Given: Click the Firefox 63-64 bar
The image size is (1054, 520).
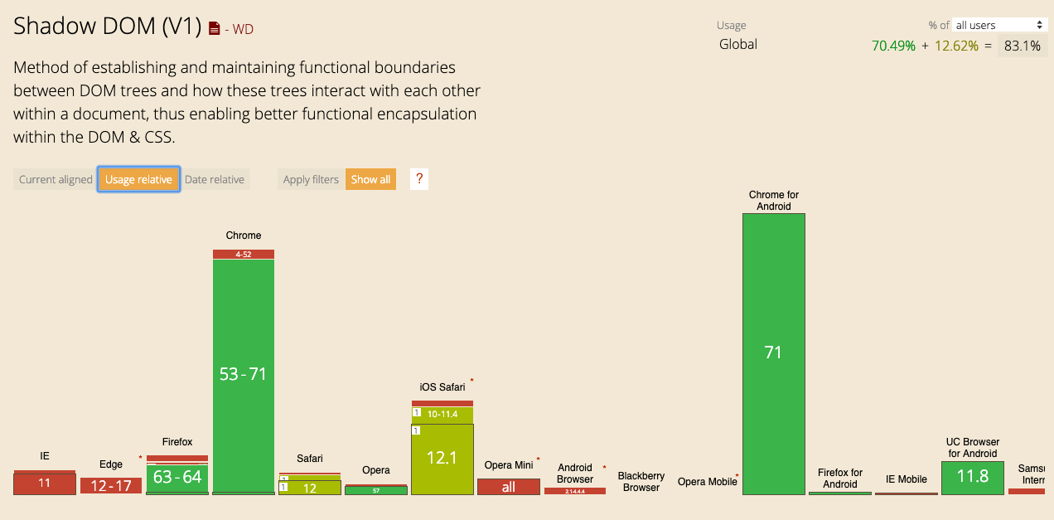Looking at the screenshot, I should point(177,478).
